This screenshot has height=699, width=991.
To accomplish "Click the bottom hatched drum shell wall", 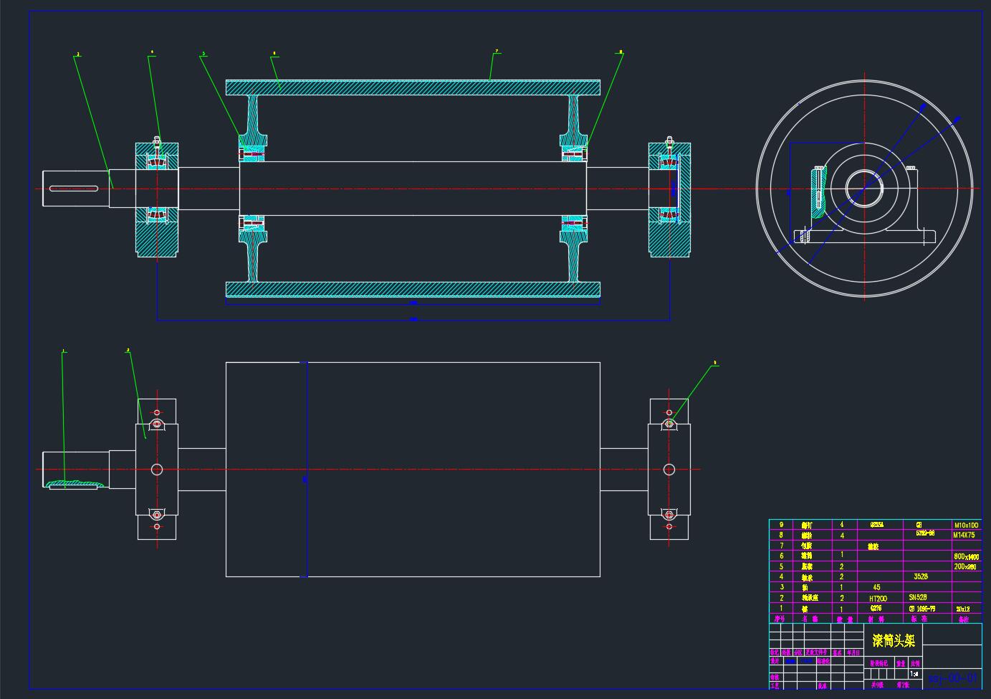I will point(413,289).
